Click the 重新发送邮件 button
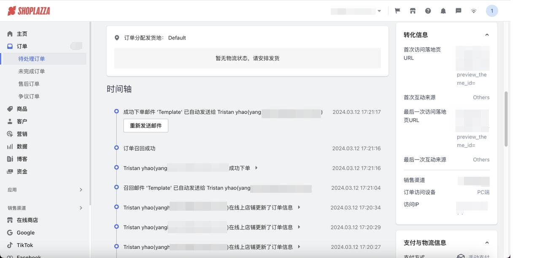This screenshot has height=258, width=540. [x=146, y=125]
